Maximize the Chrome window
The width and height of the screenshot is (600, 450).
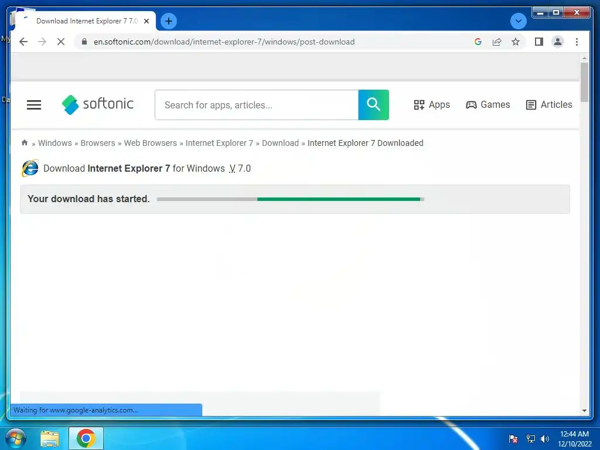pyautogui.click(x=556, y=13)
